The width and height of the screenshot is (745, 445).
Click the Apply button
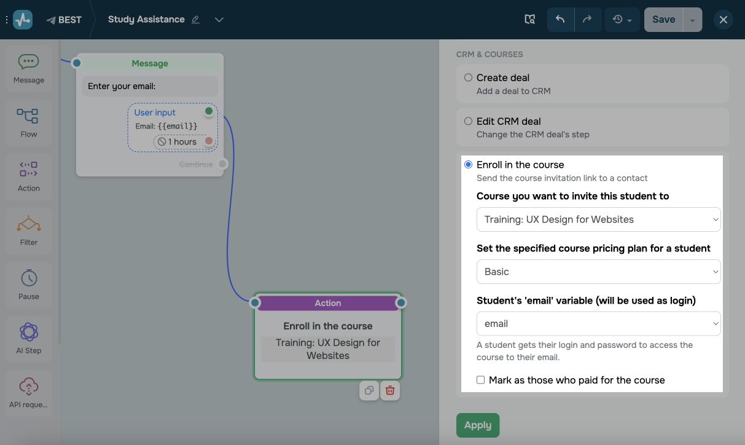point(478,425)
